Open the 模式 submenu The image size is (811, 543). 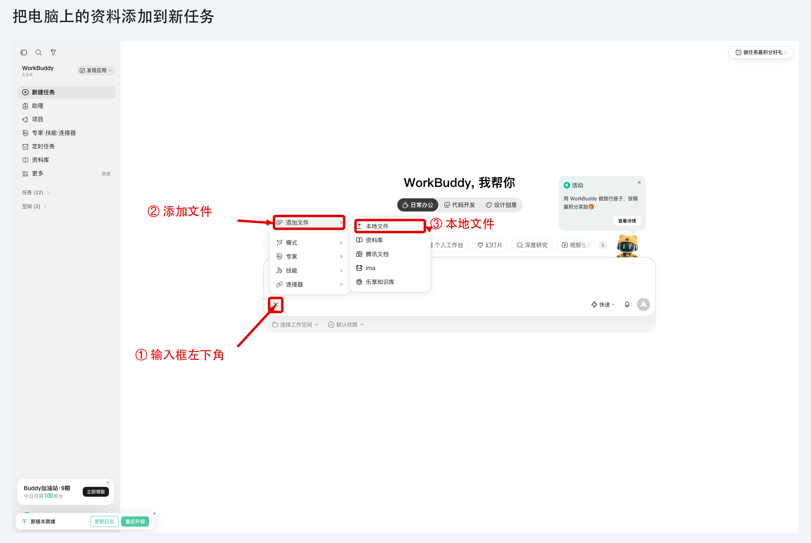coord(309,243)
